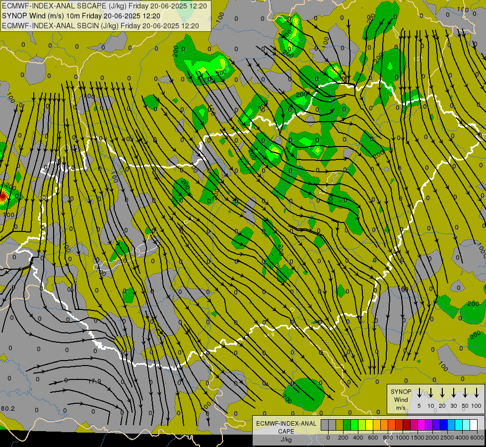This screenshot has width=486, height=447.
Task: Click the '400' value on CAPE scale
Action: point(358,438)
